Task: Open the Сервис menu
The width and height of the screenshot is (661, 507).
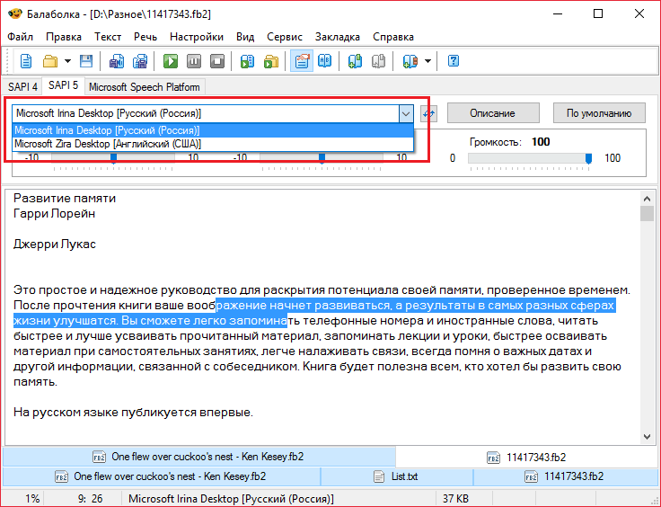Action: coord(285,37)
